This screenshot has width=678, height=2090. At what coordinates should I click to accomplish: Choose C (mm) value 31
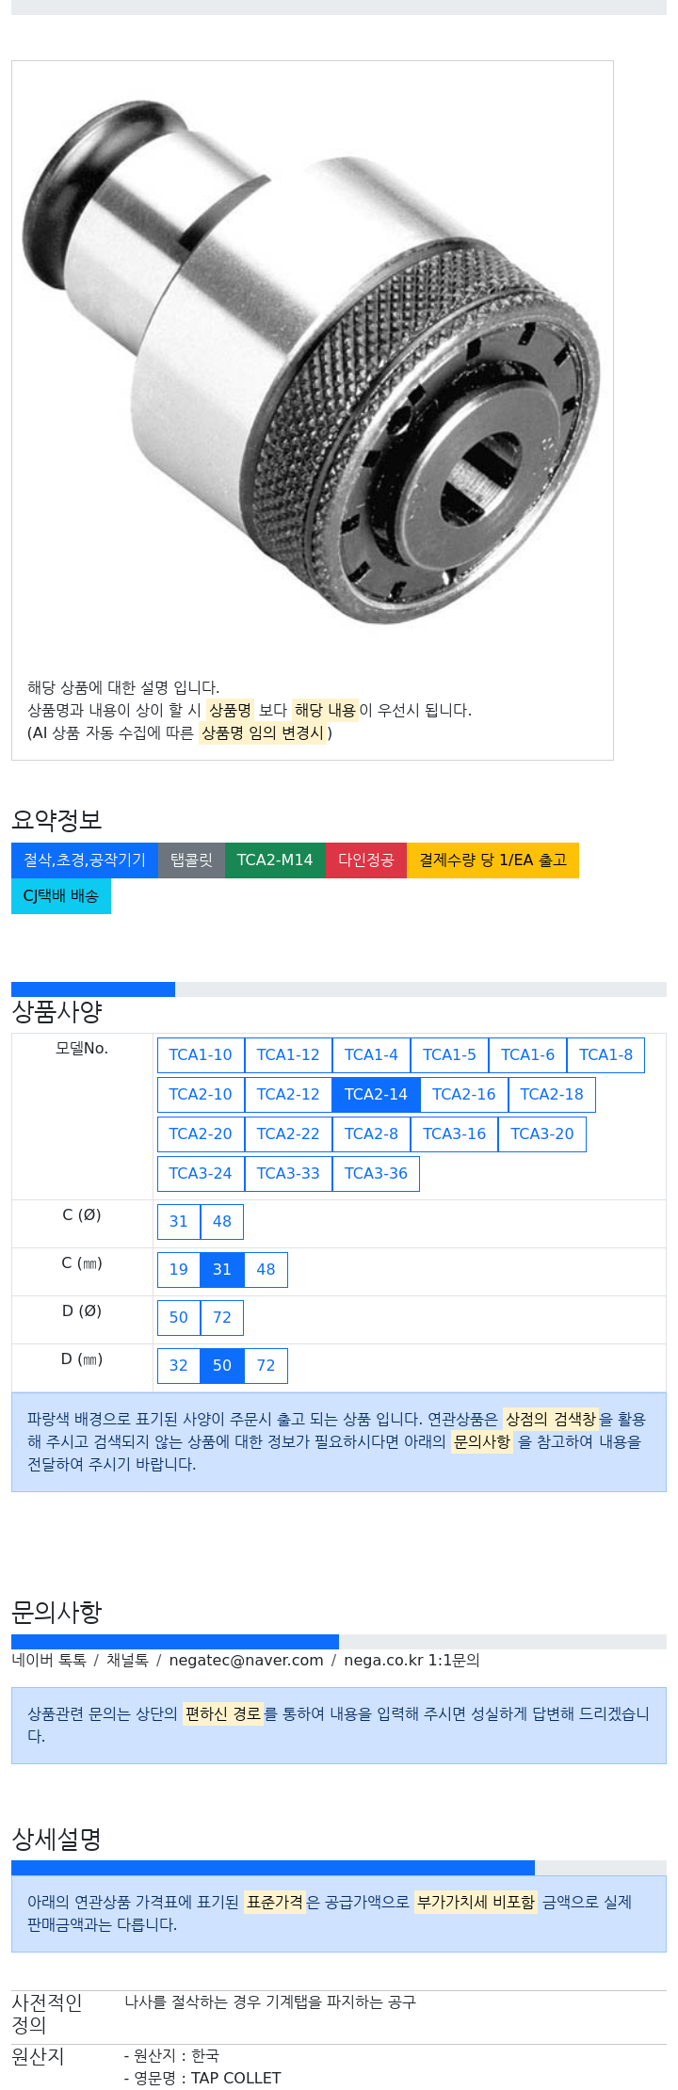click(x=222, y=1270)
